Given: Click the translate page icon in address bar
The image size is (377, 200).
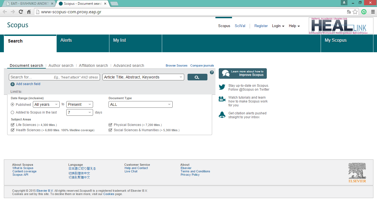Looking at the screenshot, I should coord(349,12).
